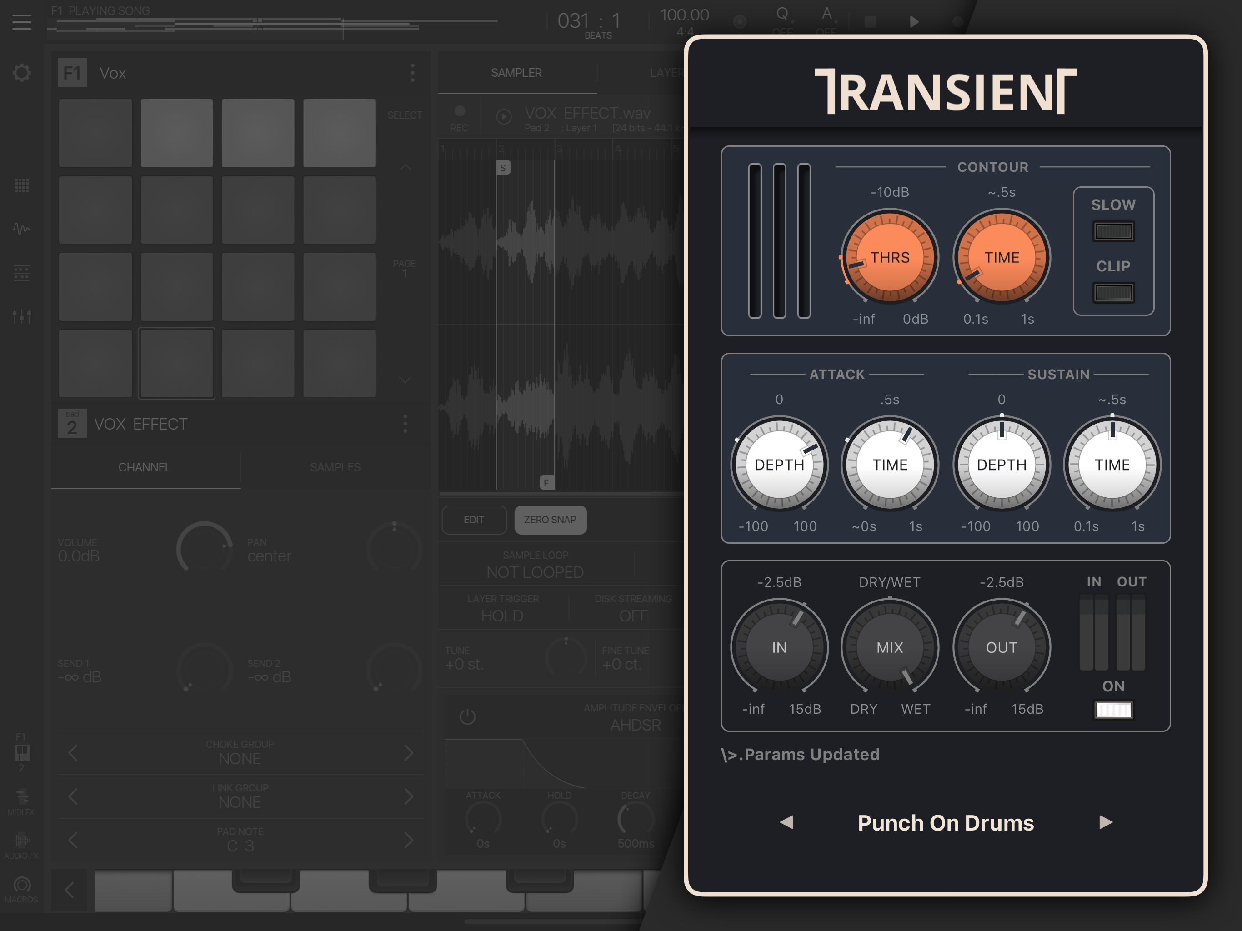Open the mixer faders sidebar icon
Screen dimensions: 1242x931
coord(21,315)
